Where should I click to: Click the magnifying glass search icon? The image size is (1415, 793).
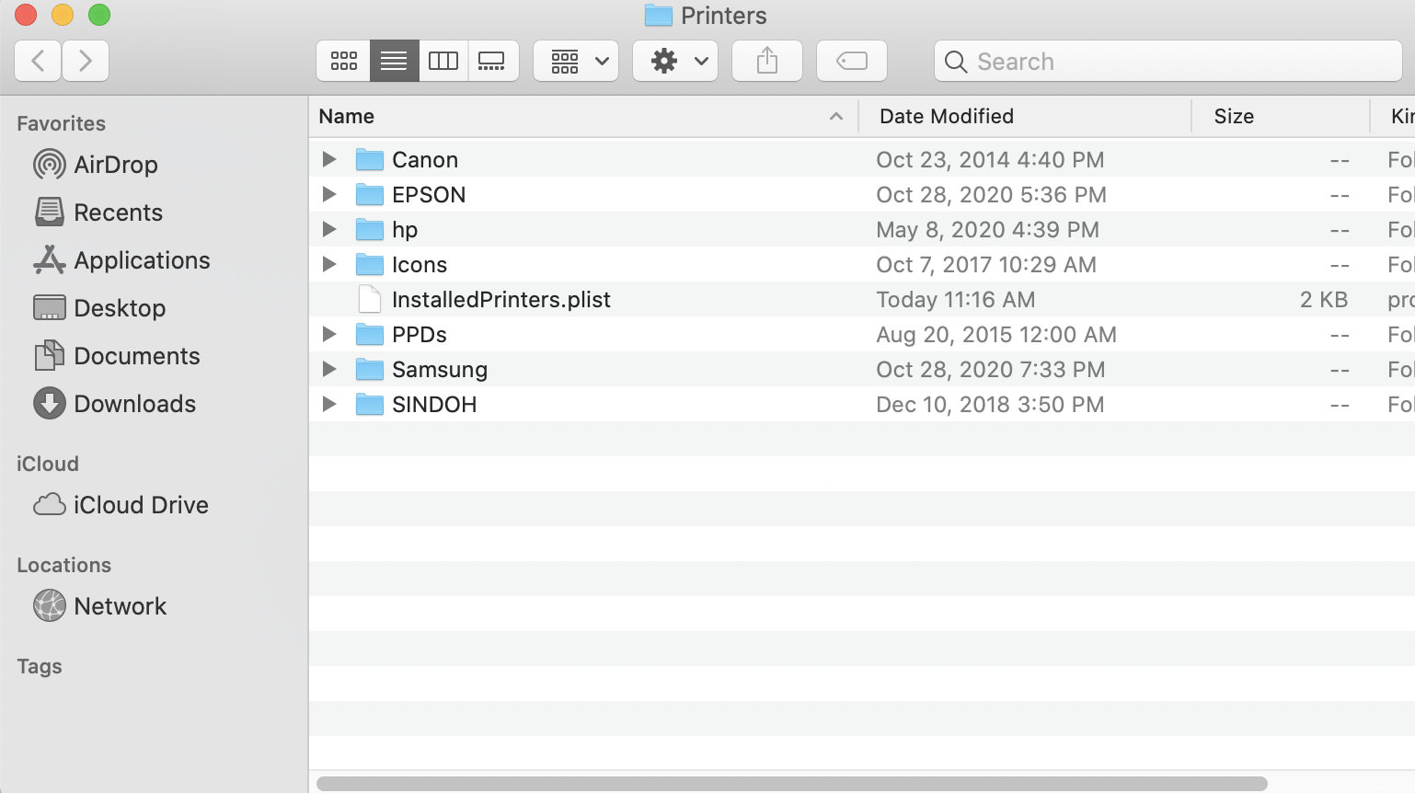click(956, 62)
